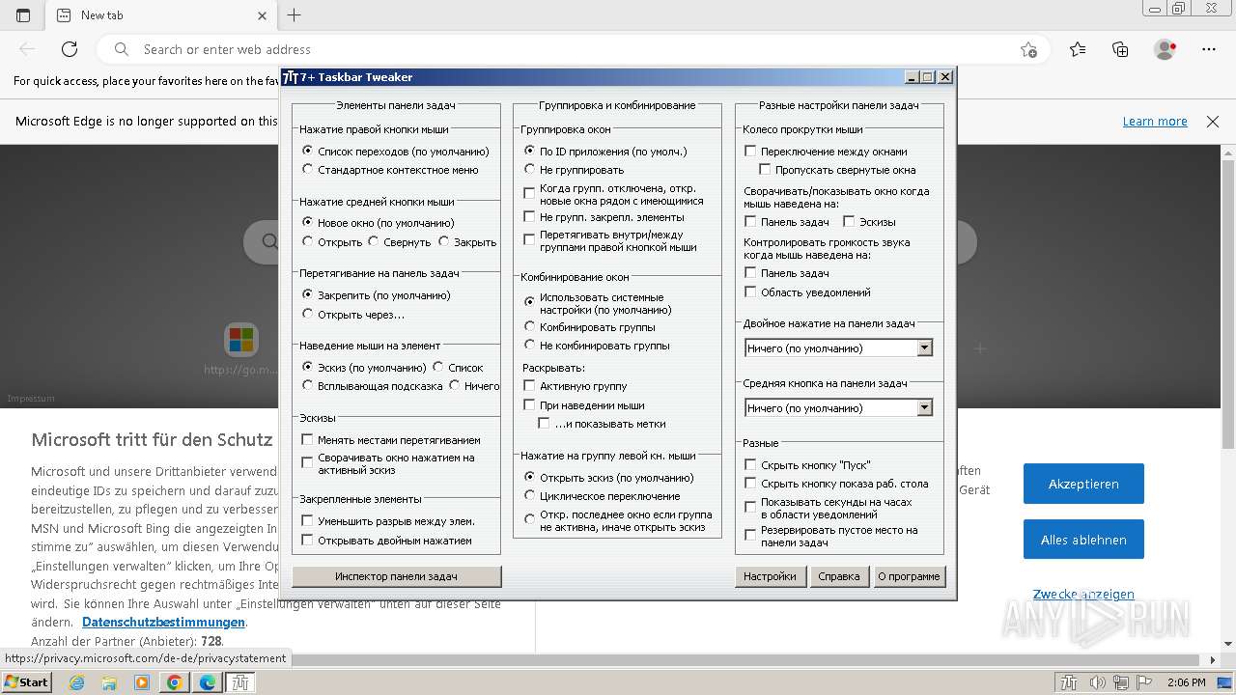Enable Область уведомлений volume checkbox
This screenshot has height=695, width=1236.
(x=807, y=292)
